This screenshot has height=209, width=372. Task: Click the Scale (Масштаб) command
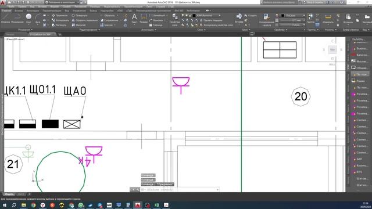(78, 25)
